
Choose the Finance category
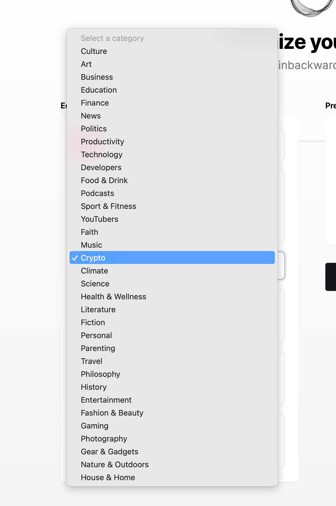click(x=172, y=103)
